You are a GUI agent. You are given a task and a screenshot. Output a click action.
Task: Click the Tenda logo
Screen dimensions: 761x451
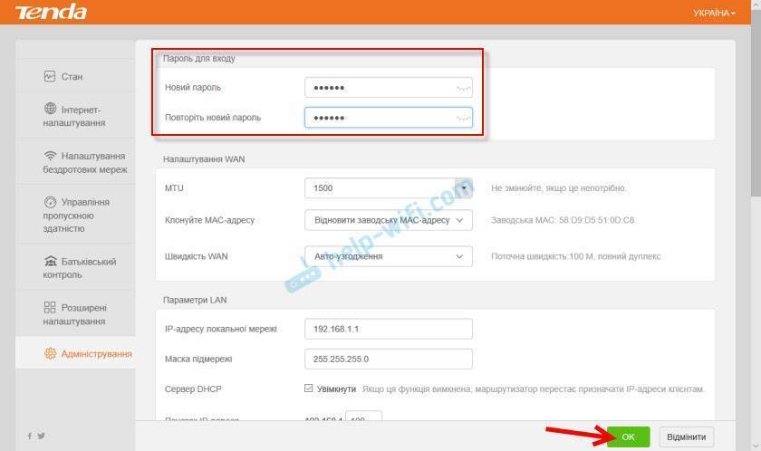(x=51, y=12)
